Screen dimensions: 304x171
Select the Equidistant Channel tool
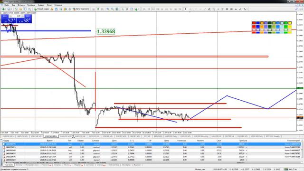click(x=209, y=9)
